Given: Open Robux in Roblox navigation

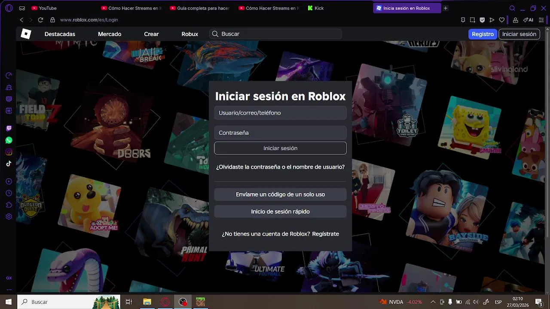Looking at the screenshot, I should point(189,34).
